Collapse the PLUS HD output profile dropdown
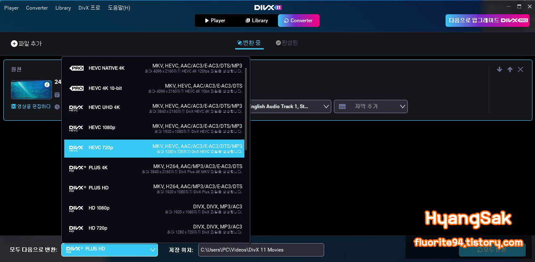Image resolution: width=535 pixels, height=262 pixels. (110, 250)
